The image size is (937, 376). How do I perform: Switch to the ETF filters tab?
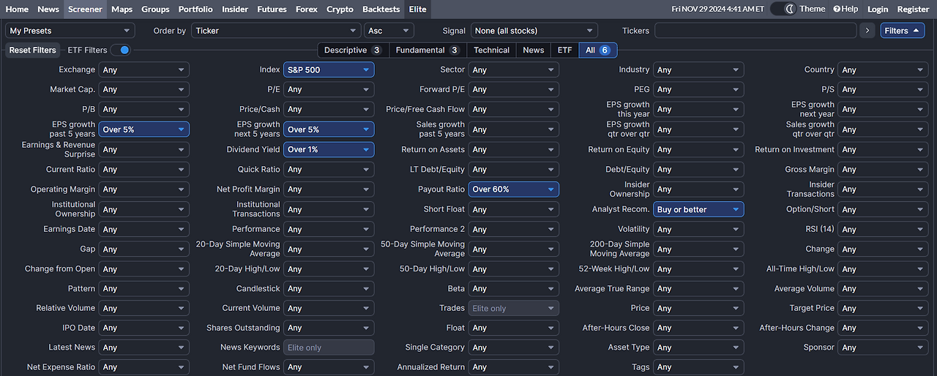click(564, 50)
